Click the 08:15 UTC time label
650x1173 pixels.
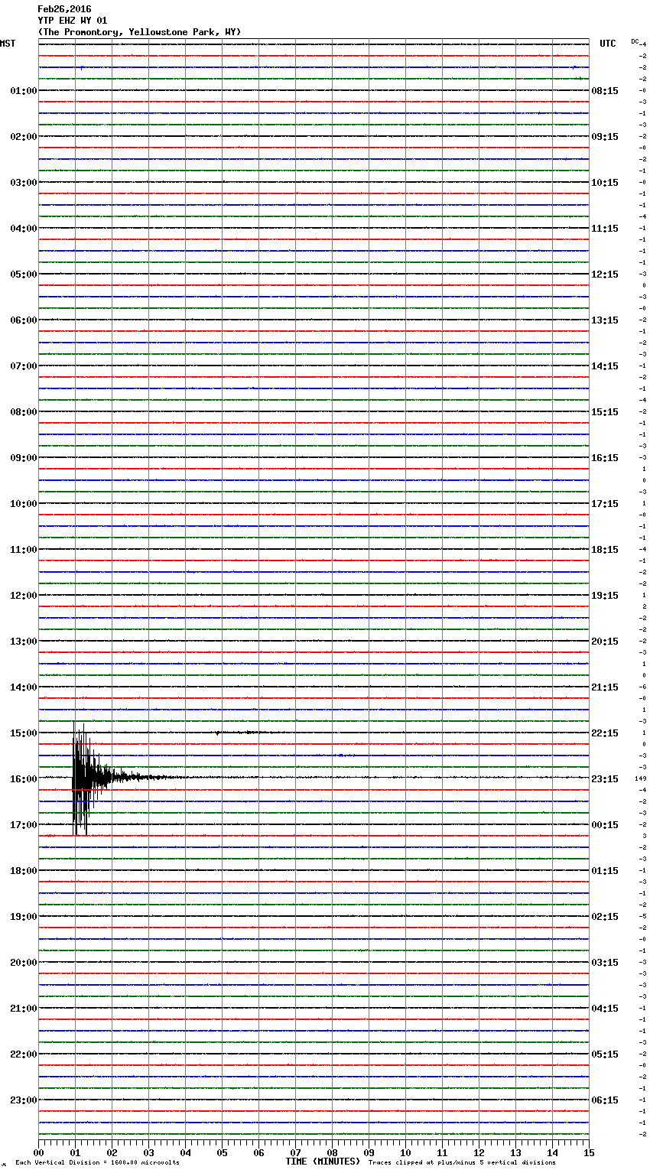[x=605, y=91]
